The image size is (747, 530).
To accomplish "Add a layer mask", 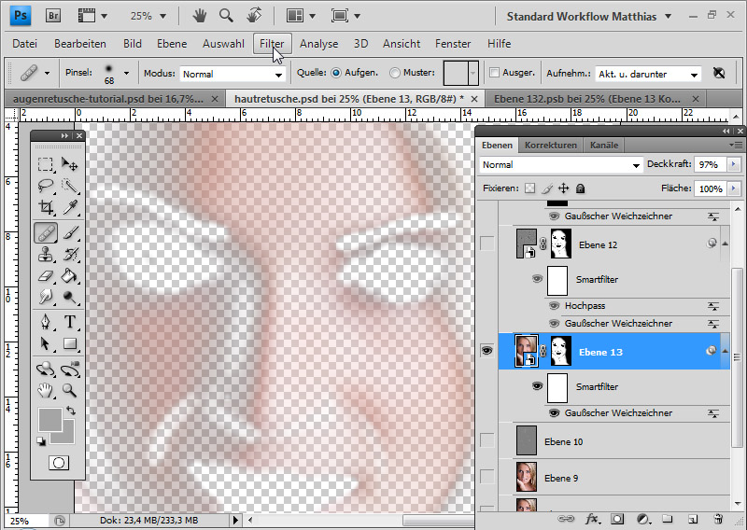I will (617, 519).
